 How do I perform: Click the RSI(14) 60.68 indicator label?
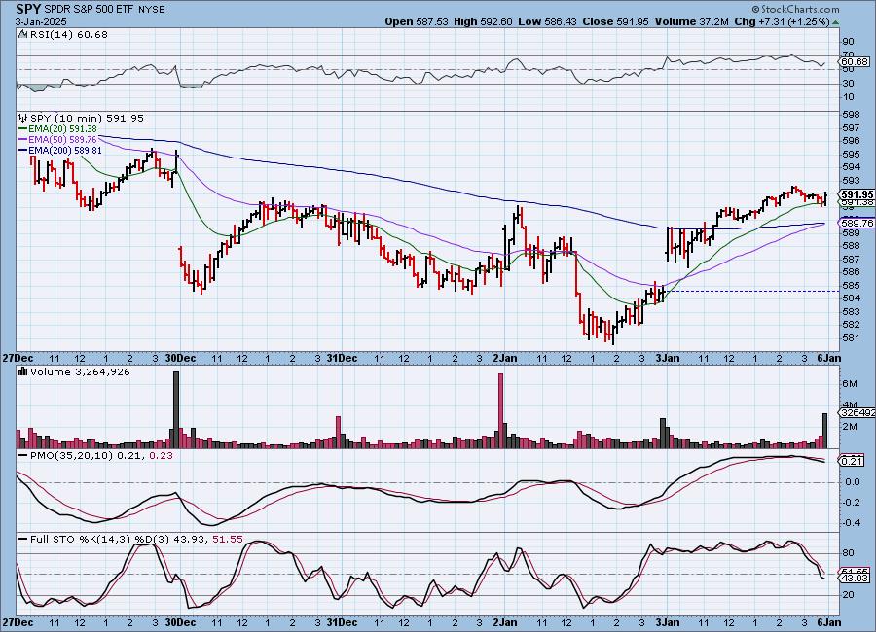pos(68,34)
